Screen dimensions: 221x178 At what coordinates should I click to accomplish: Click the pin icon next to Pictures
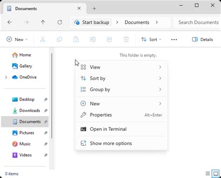pos(46,133)
